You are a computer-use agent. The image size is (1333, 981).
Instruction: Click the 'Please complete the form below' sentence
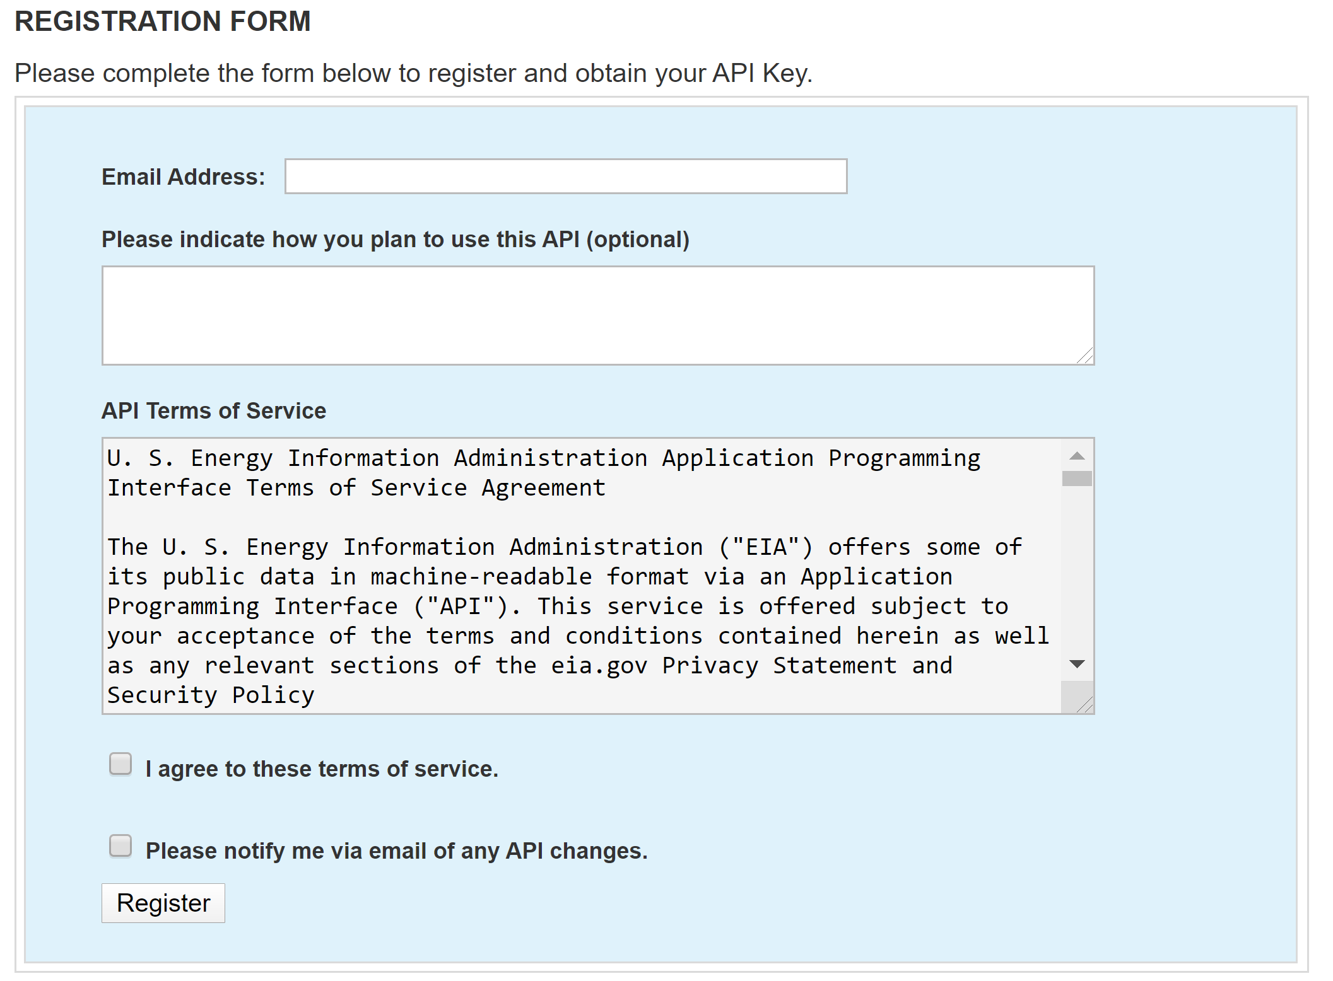click(x=413, y=73)
